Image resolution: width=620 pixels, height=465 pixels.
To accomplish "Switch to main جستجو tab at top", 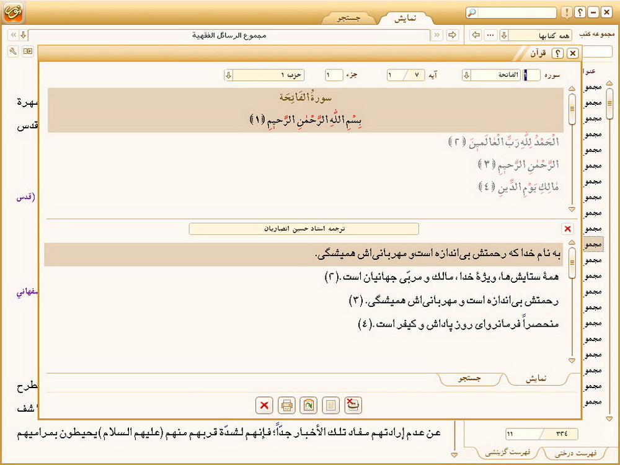I will (x=348, y=18).
